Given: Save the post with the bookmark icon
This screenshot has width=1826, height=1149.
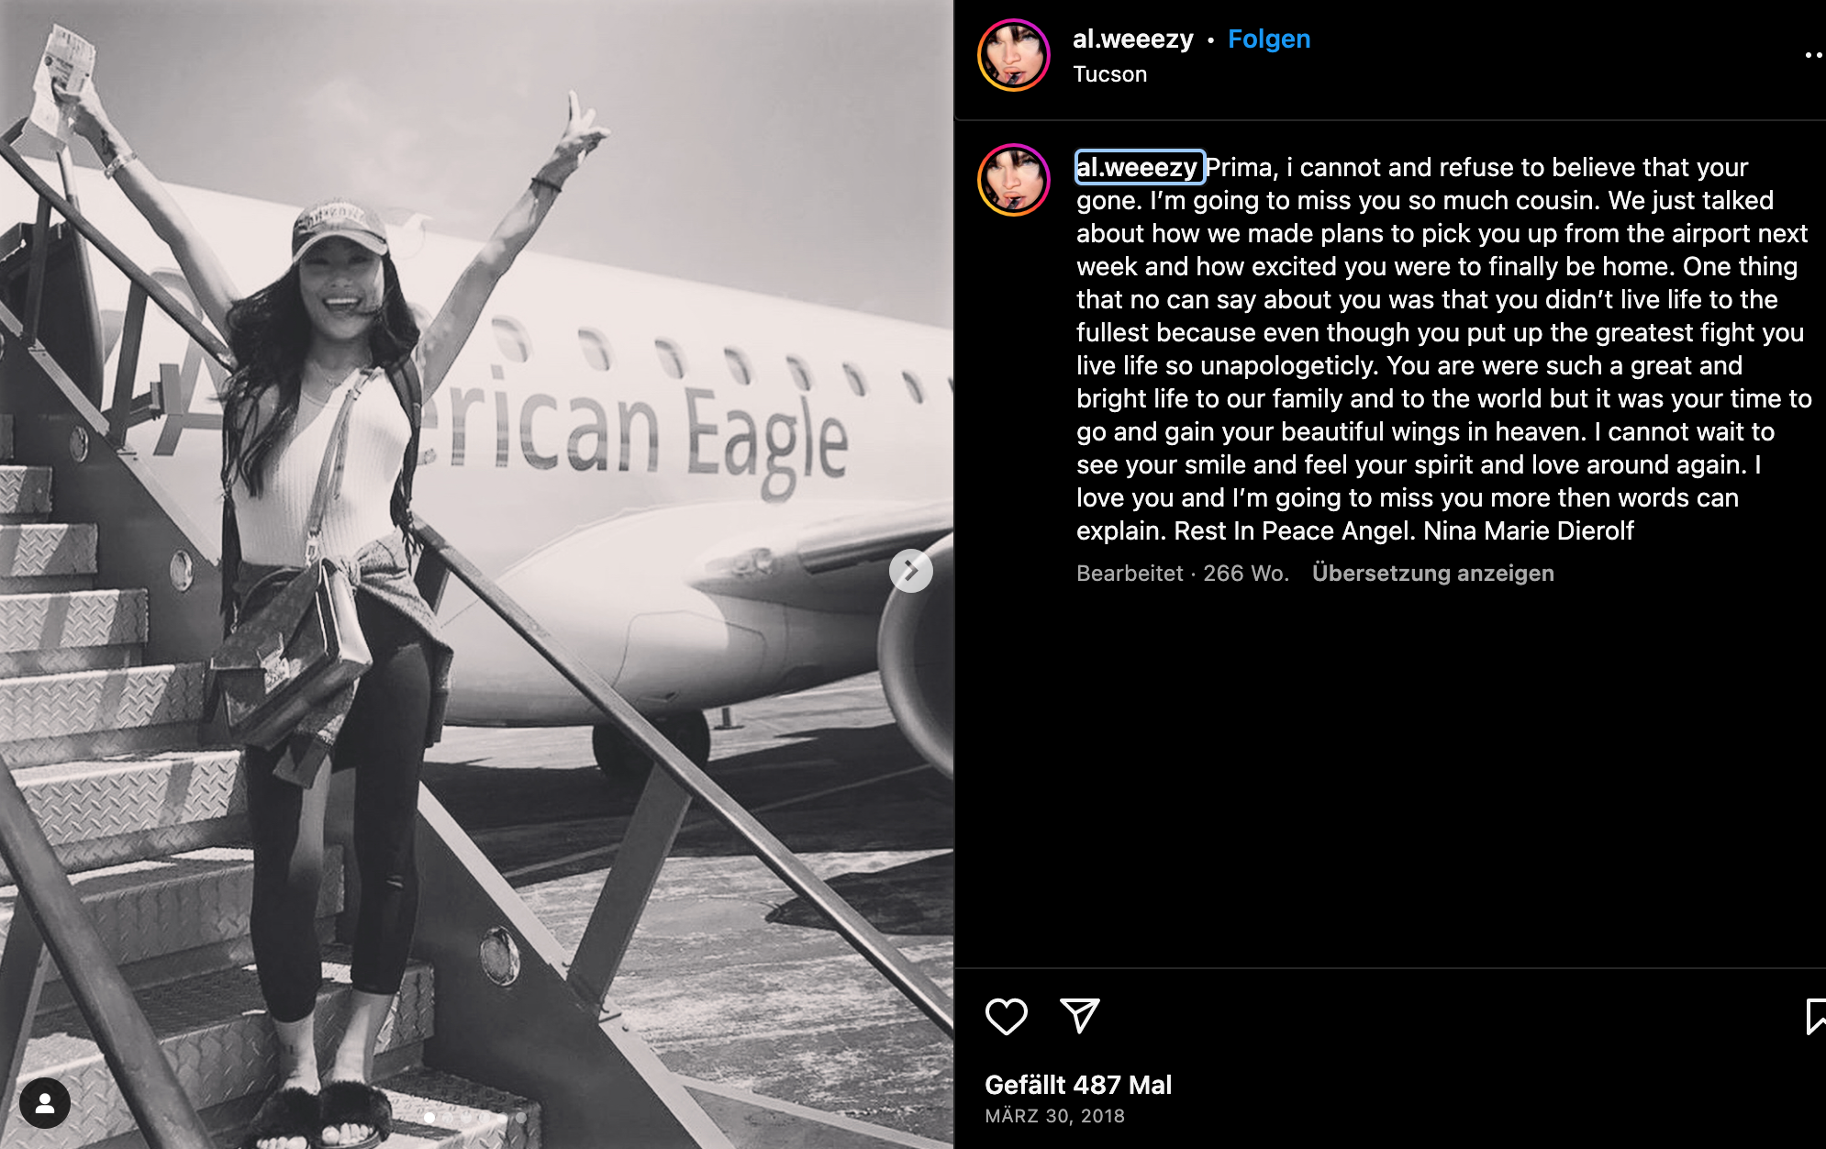Looking at the screenshot, I should pyautogui.click(x=1815, y=1017).
